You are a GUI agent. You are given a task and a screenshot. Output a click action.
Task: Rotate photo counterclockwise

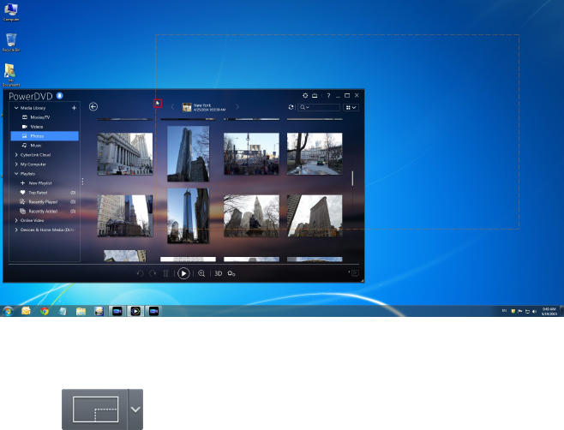(x=141, y=273)
